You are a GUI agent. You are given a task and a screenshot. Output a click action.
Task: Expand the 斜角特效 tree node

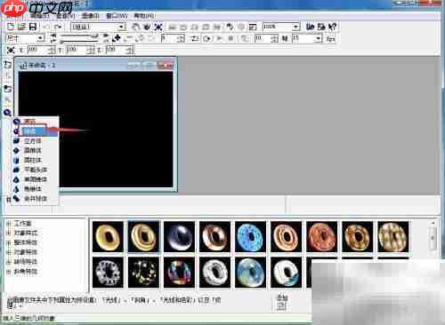pyautogui.click(x=9, y=272)
